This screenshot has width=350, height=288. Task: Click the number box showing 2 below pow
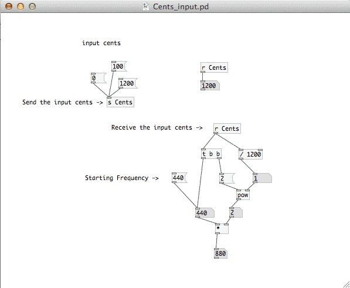pos(236,212)
